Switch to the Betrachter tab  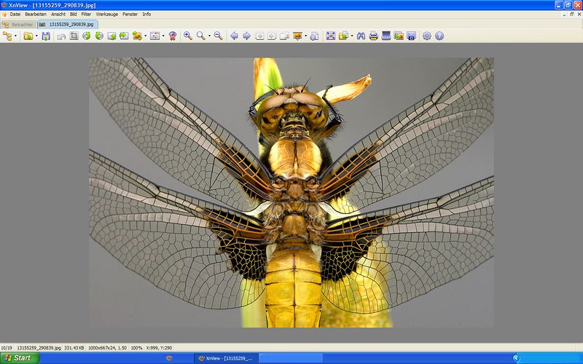point(18,24)
